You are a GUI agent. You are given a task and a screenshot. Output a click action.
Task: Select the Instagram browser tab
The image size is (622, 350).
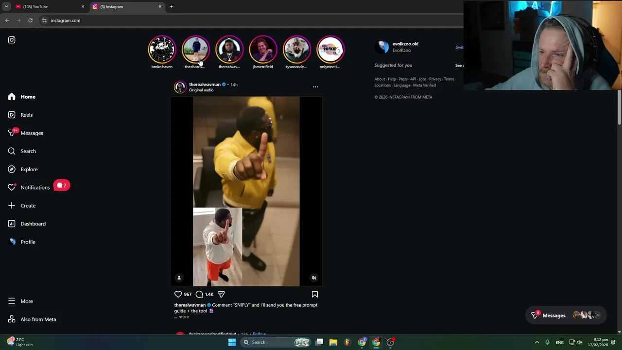(x=126, y=7)
